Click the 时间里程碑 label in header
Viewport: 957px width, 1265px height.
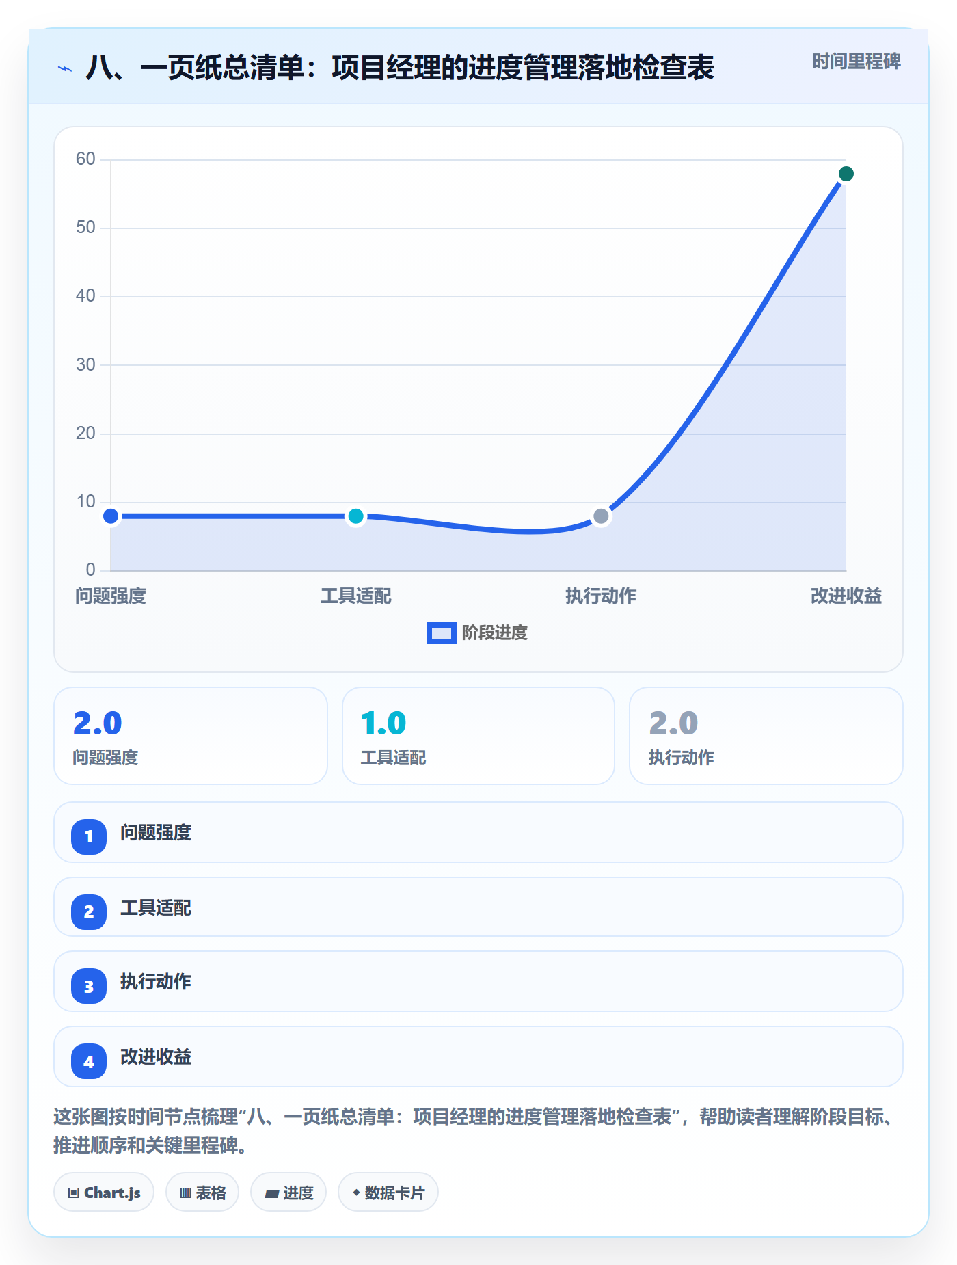click(x=857, y=62)
